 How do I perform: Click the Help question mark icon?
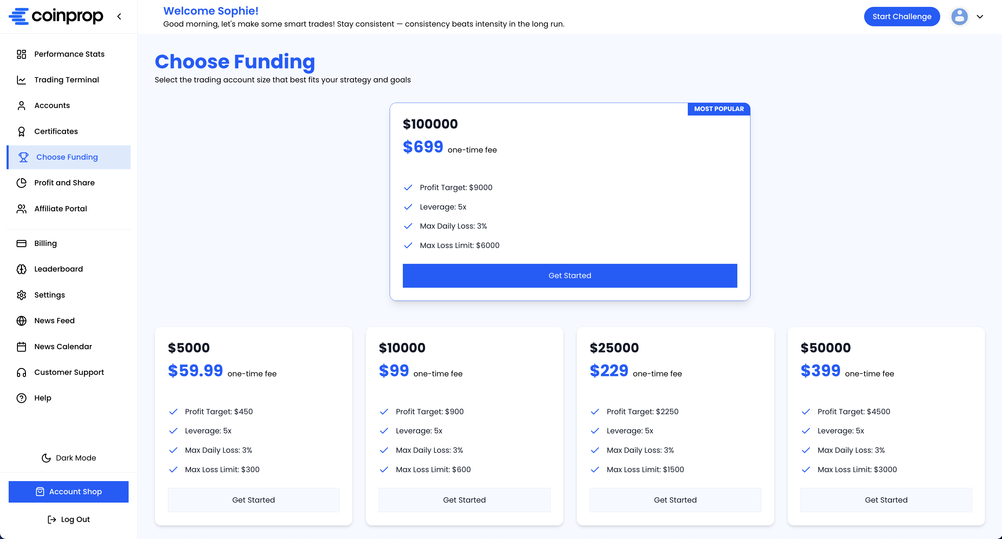click(x=21, y=398)
